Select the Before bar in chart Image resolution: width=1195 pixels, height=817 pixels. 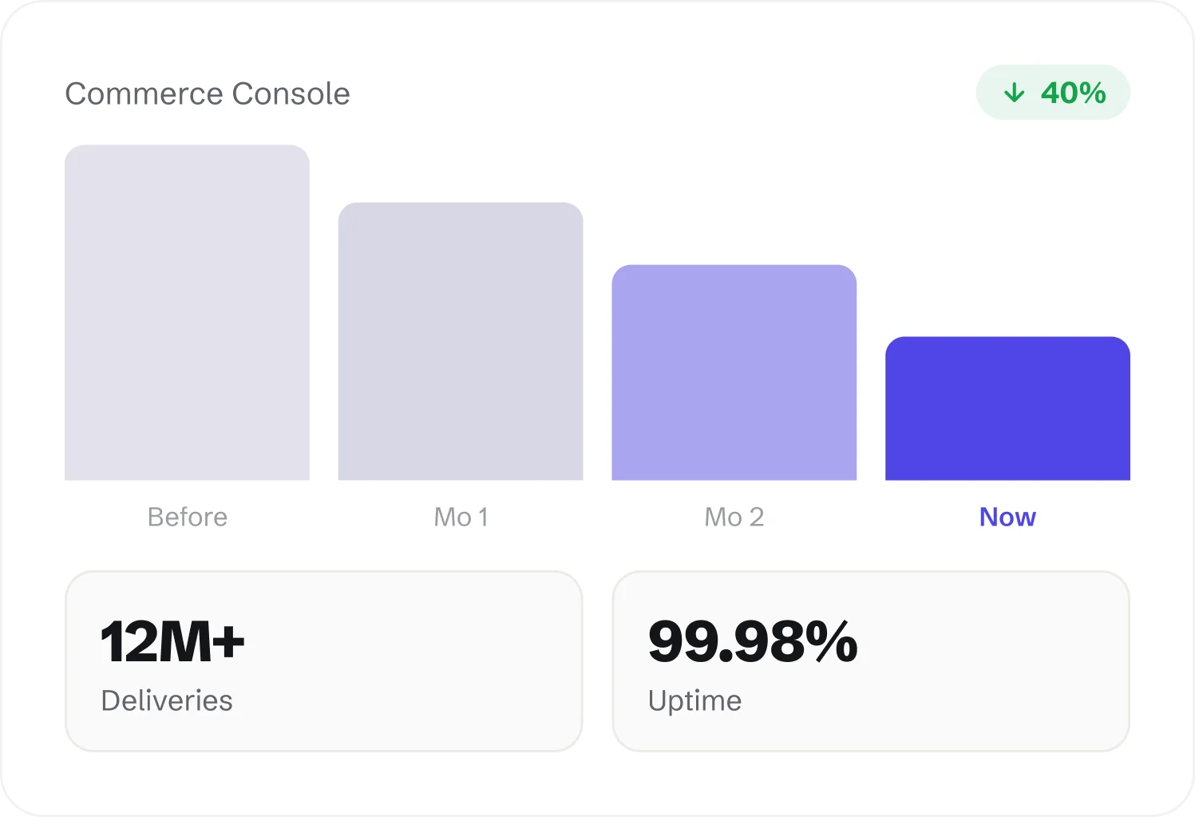point(187,312)
